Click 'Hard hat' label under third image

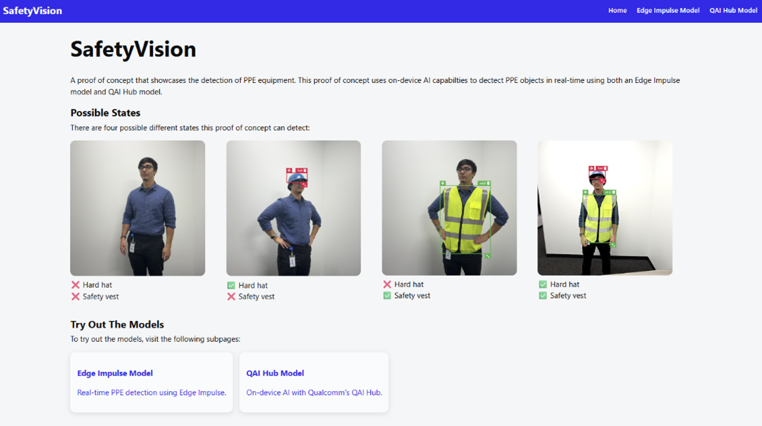point(409,284)
